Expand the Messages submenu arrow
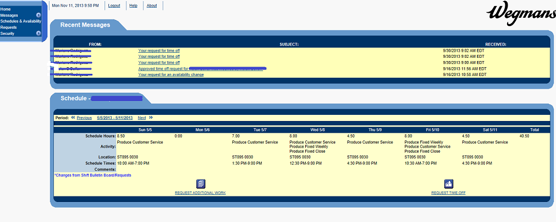The image size is (556, 222). coord(38,15)
